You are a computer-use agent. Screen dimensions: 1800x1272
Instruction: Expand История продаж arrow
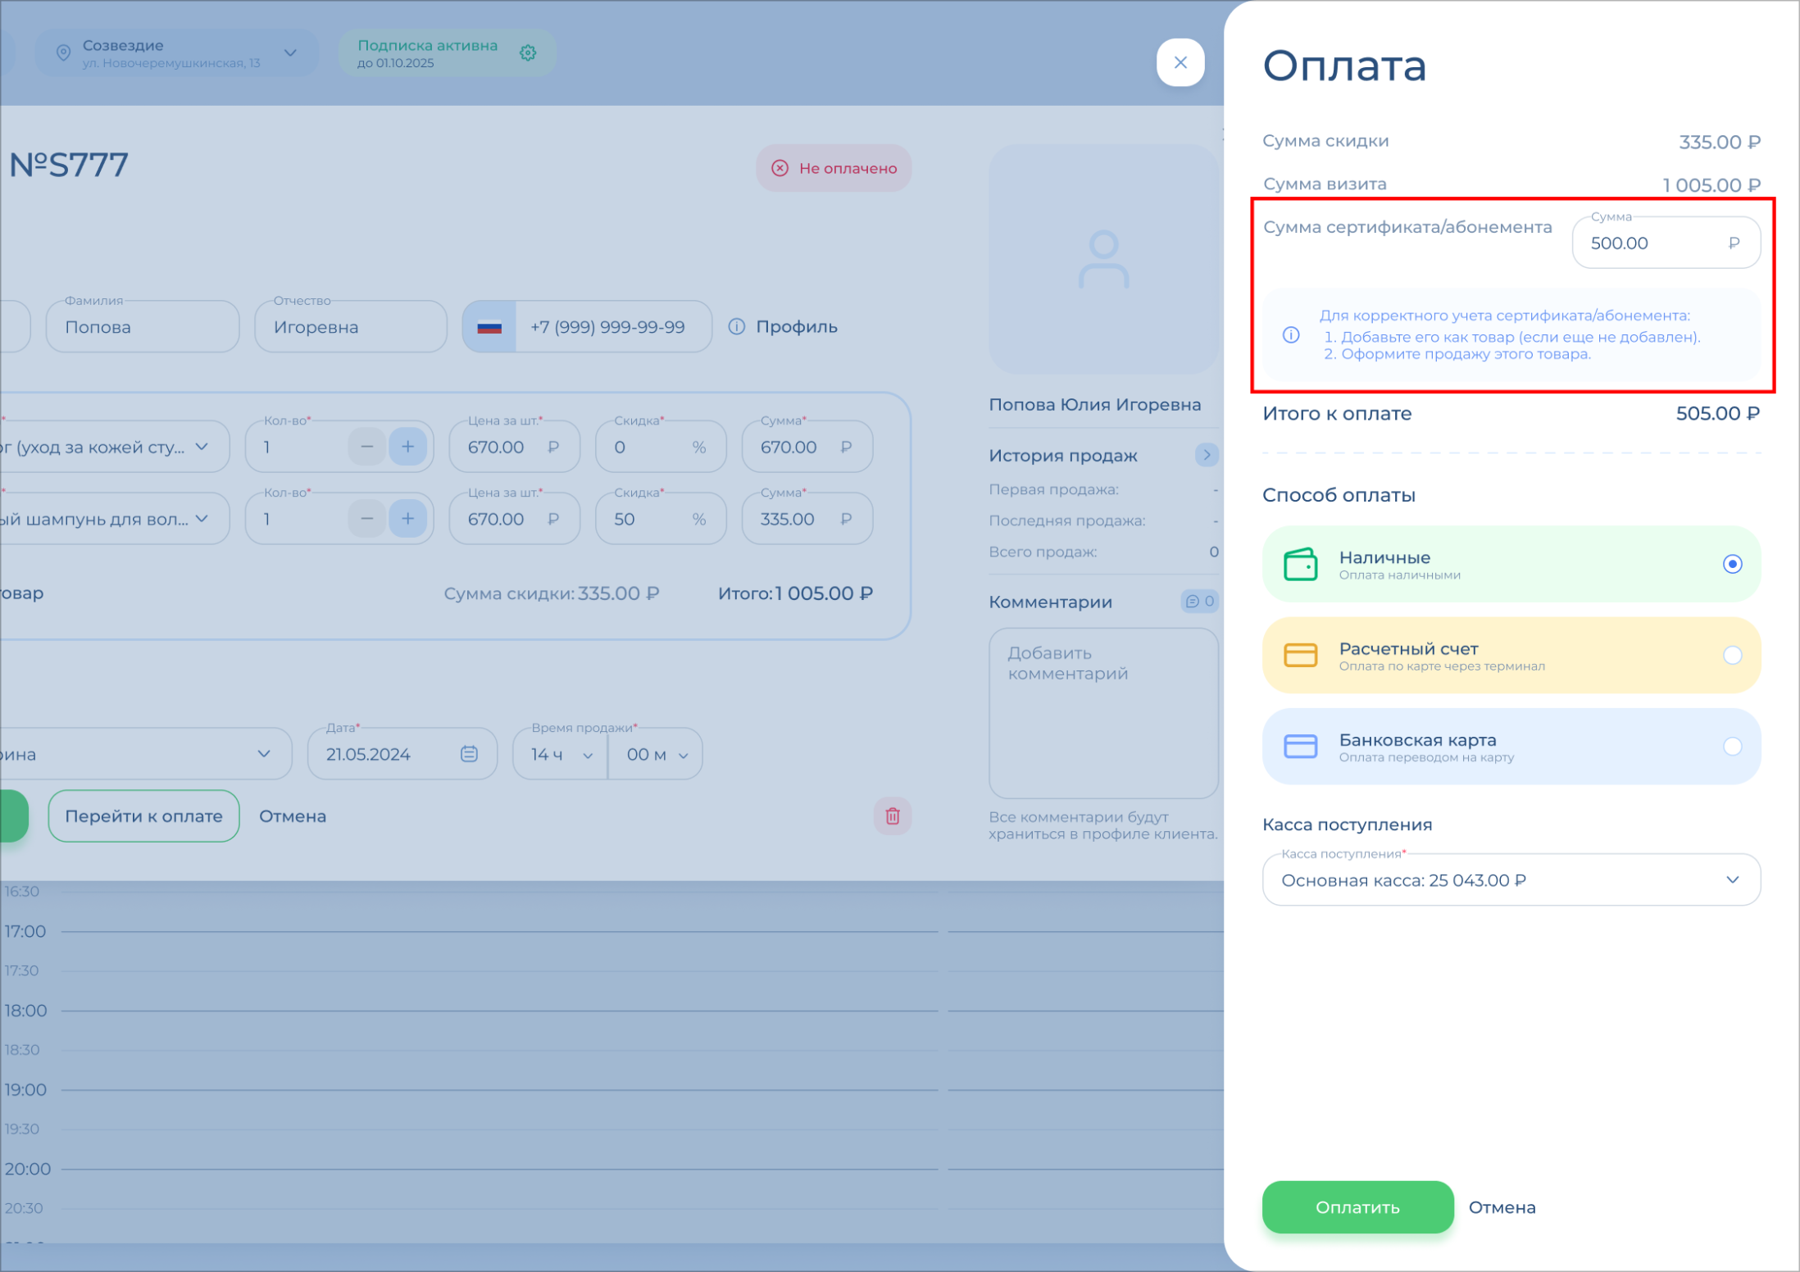click(x=1206, y=455)
